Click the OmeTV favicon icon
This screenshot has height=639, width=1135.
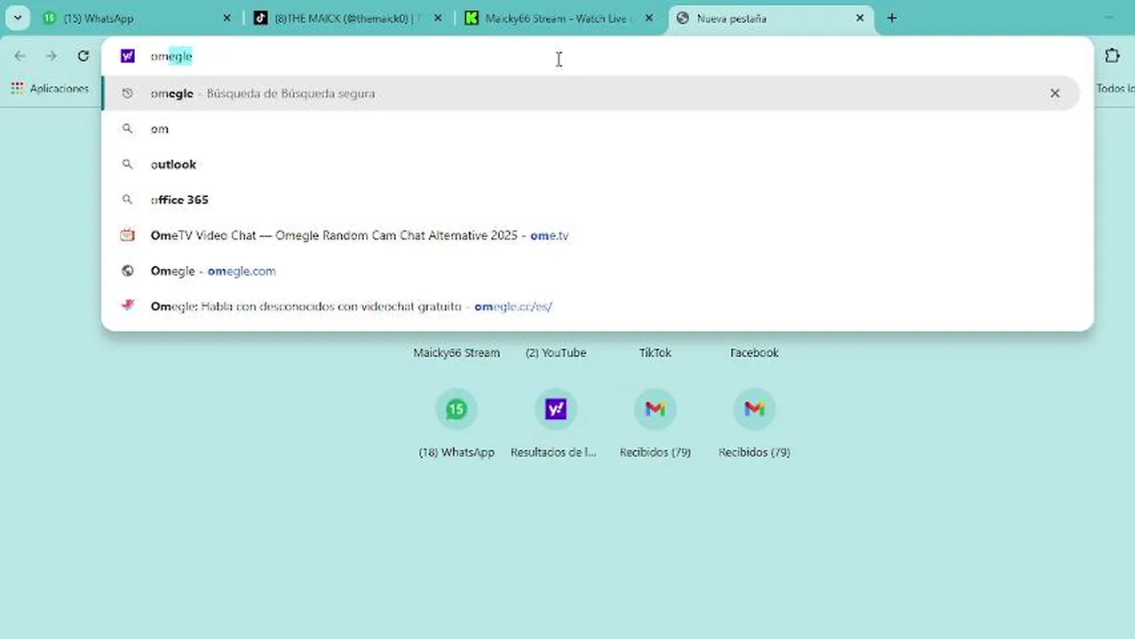[128, 235]
